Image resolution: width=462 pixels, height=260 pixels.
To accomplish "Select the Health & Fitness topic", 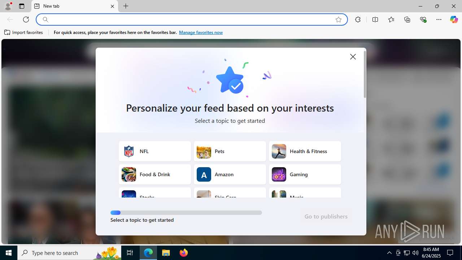I will tap(305, 151).
